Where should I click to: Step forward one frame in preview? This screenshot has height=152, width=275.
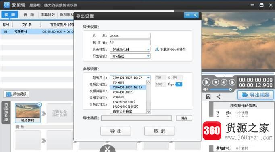click(x=232, y=82)
